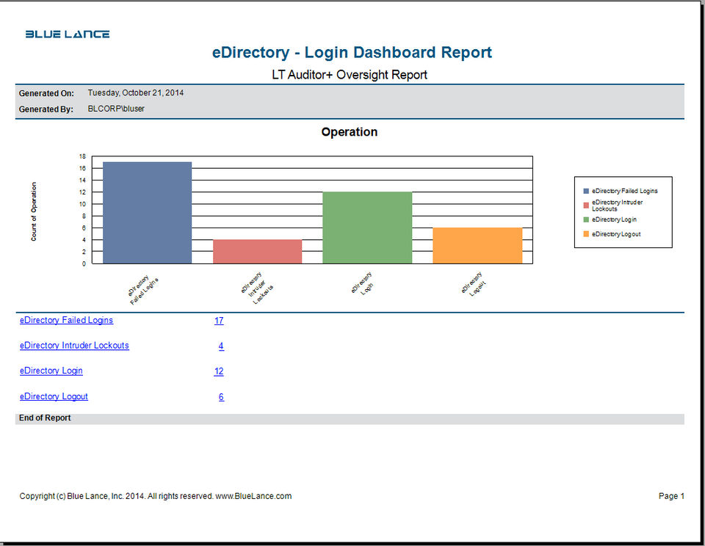Click the Logout count 6

221,397
